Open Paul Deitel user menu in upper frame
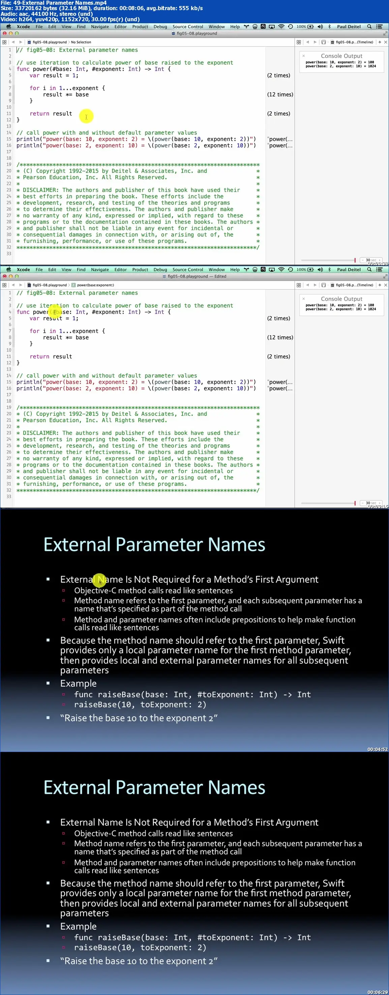This screenshot has width=389, height=995. (x=349, y=27)
